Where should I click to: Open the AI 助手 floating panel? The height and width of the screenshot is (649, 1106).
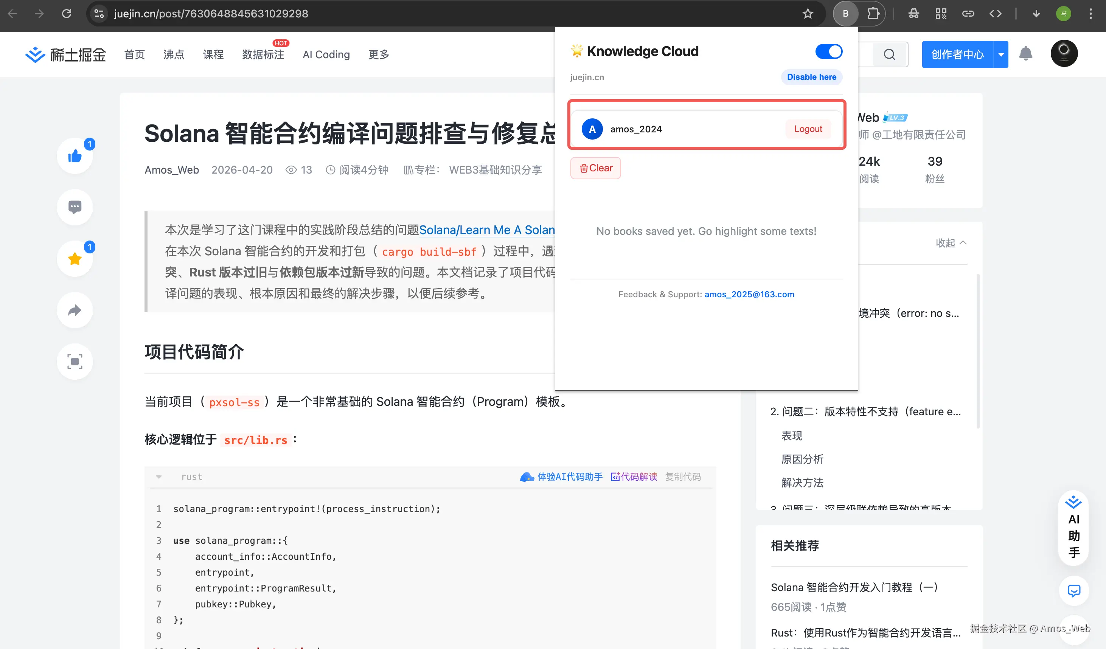(x=1073, y=528)
